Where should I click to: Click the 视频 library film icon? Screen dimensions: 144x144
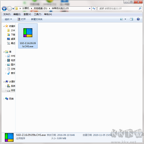[x=9, y=60]
